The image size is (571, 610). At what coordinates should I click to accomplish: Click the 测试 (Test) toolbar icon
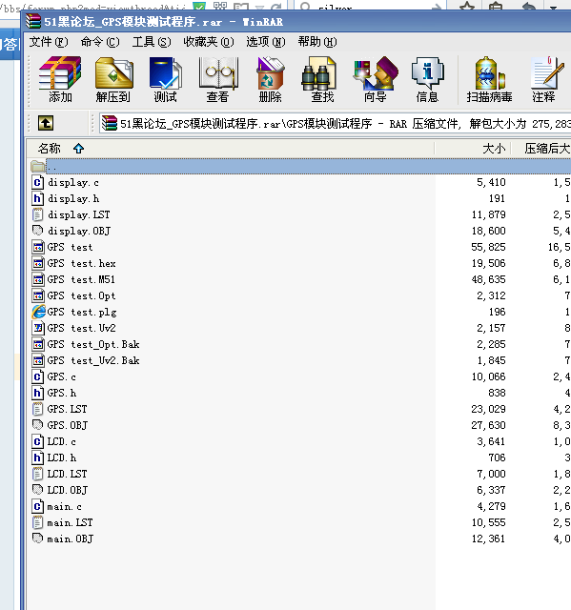point(165,72)
